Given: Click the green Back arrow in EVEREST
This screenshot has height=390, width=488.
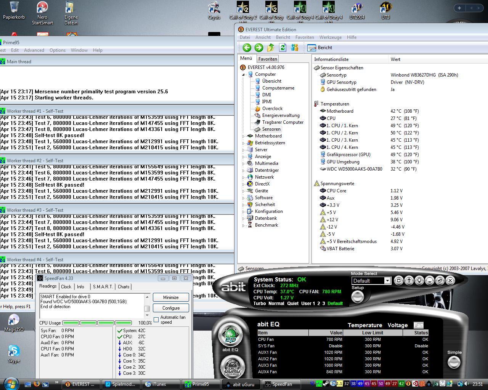Looking at the screenshot, I should (247, 48).
